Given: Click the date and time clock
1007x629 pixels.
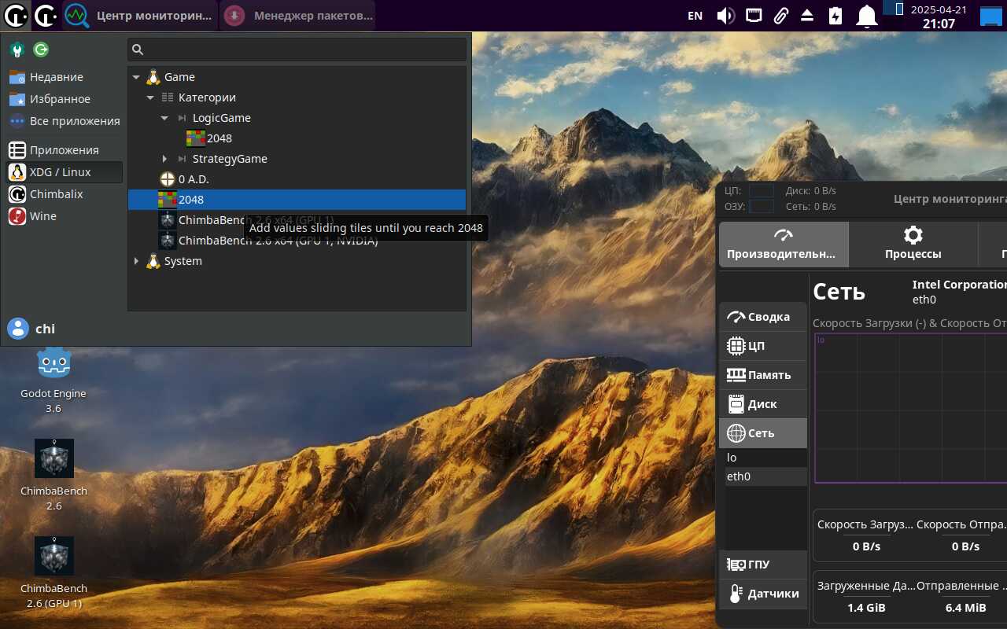Looking at the screenshot, I should pos(939,16).
